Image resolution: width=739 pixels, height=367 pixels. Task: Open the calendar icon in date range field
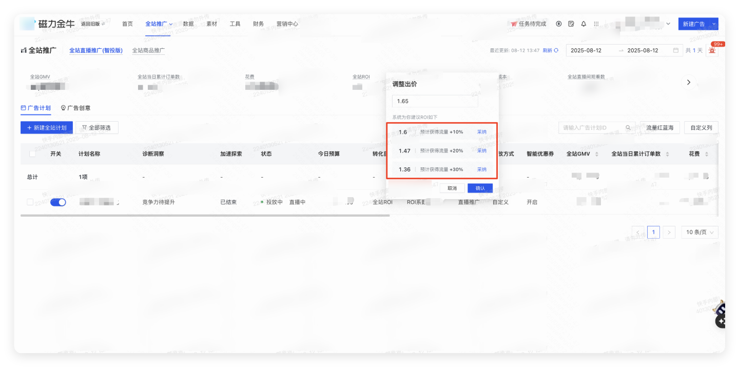[676, 50]
